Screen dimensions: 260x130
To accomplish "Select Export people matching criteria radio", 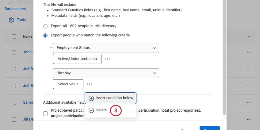I will coord(45,35).
